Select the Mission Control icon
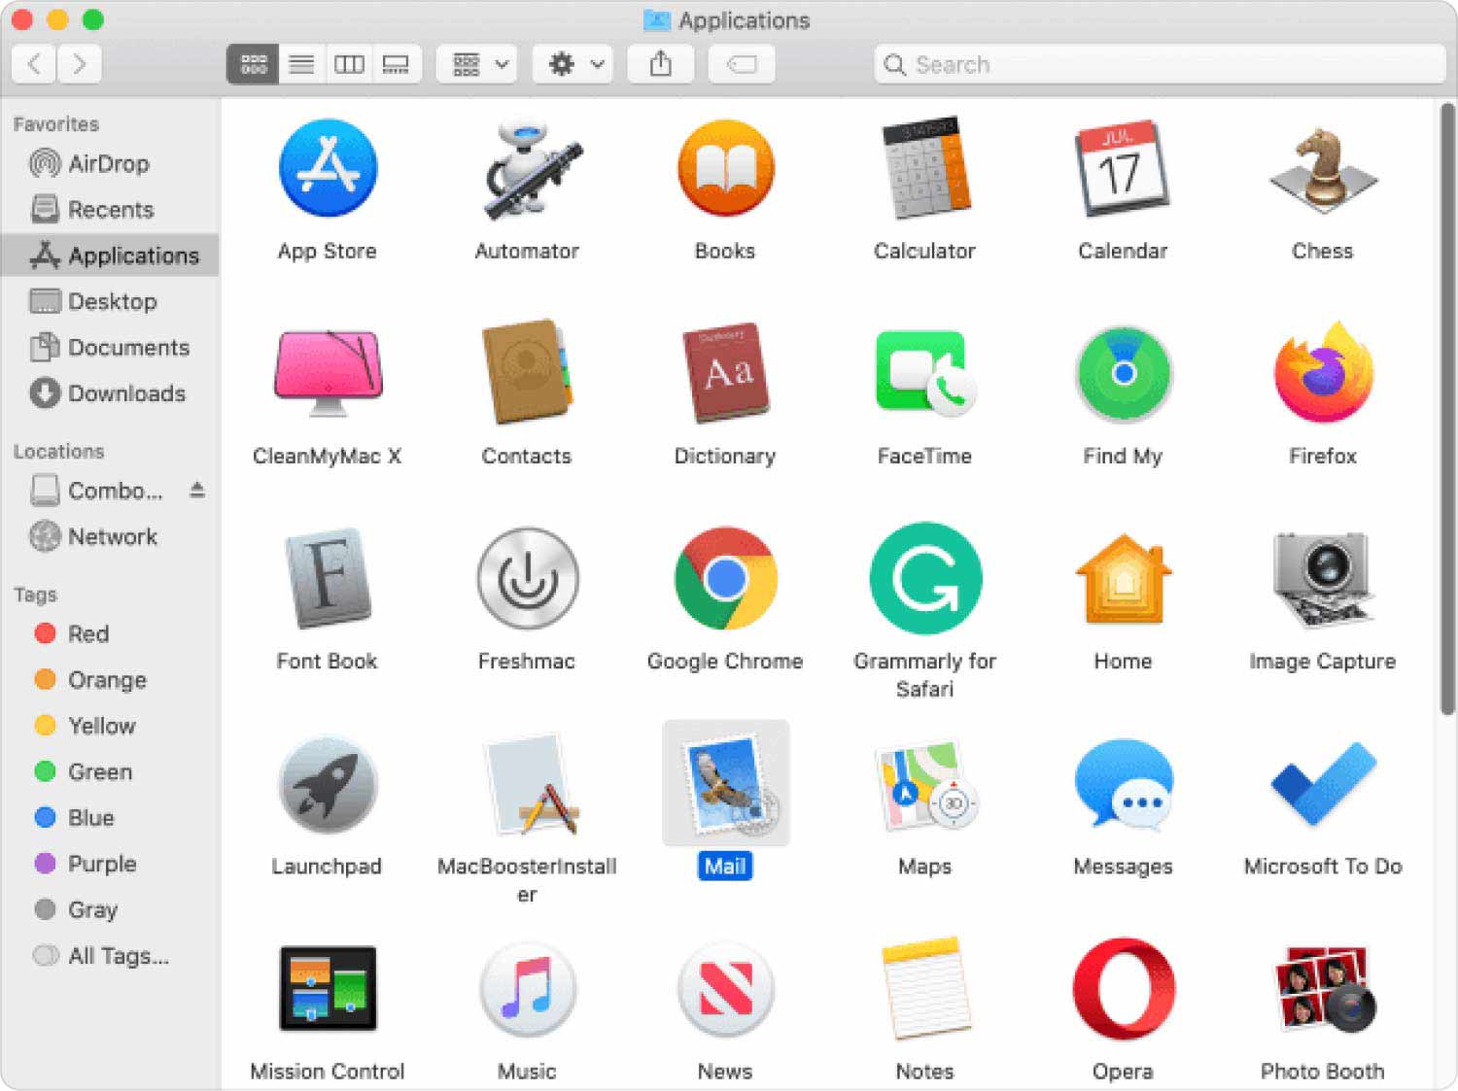Viewport: 1458px width, 1091px height. (328, 988)
